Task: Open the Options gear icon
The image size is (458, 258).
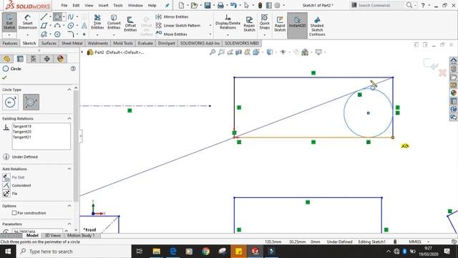Action: point(277,5)
